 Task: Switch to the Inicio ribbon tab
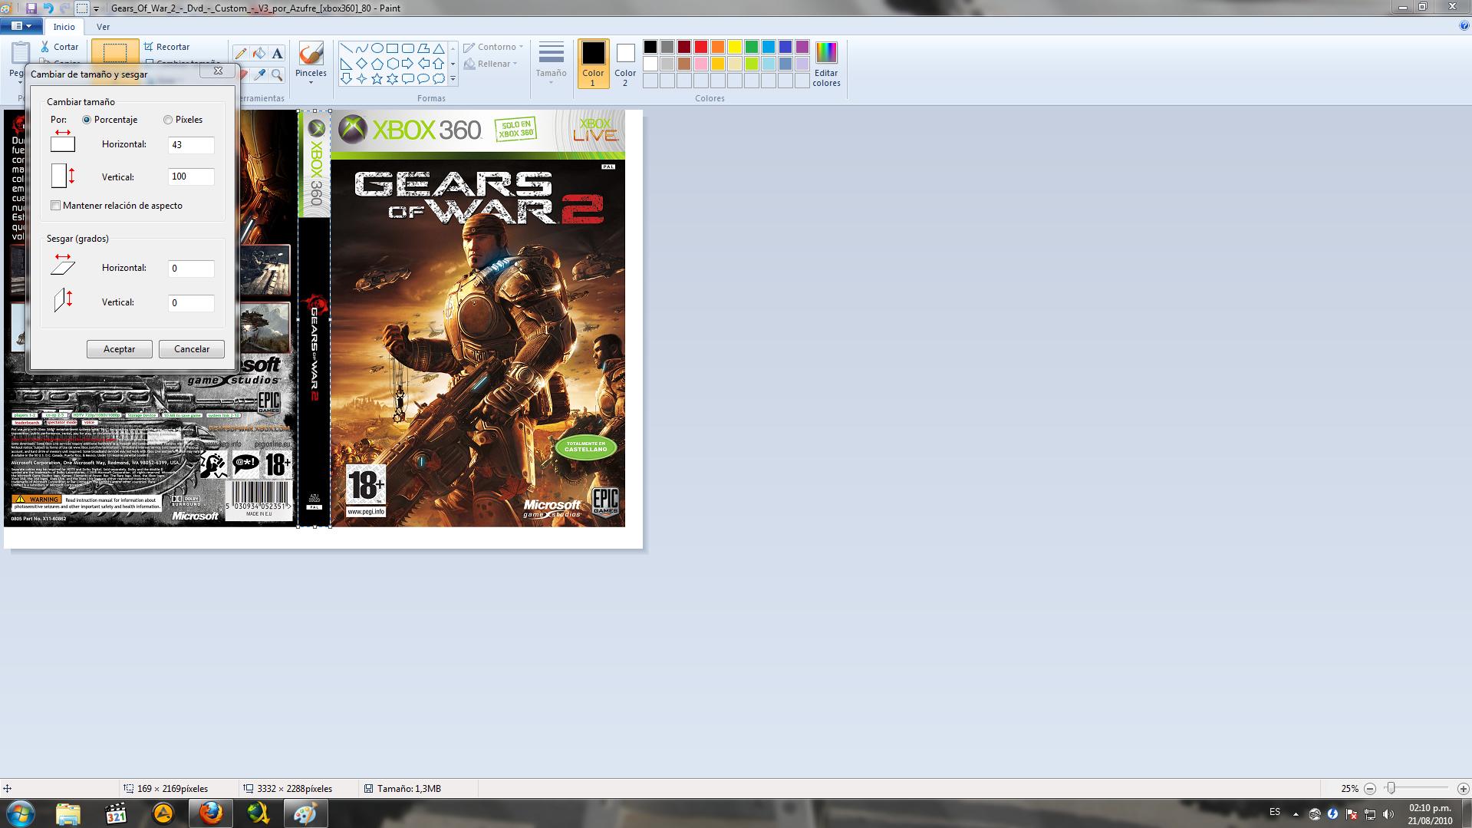[64, 27]
